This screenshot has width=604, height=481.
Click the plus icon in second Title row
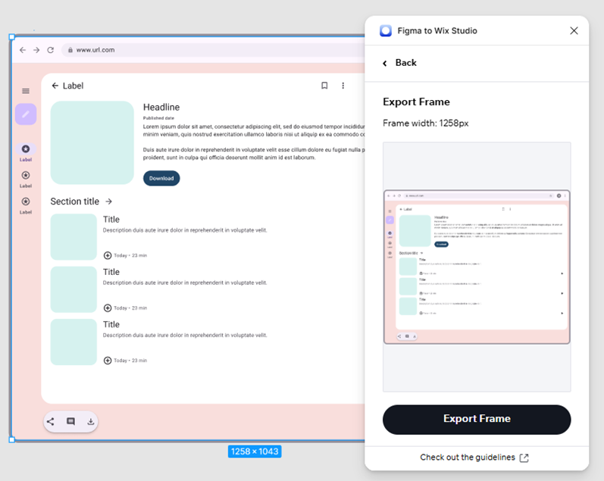pyautogui.click(x=108, y=308)
